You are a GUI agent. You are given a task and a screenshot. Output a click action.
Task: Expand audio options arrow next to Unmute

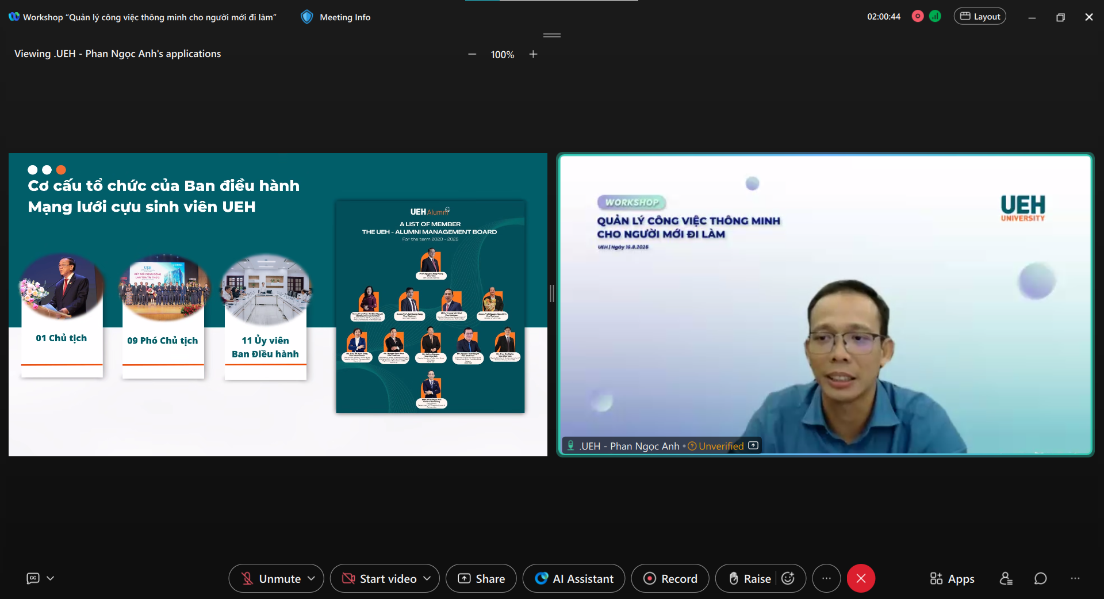(x=312, y=578)
